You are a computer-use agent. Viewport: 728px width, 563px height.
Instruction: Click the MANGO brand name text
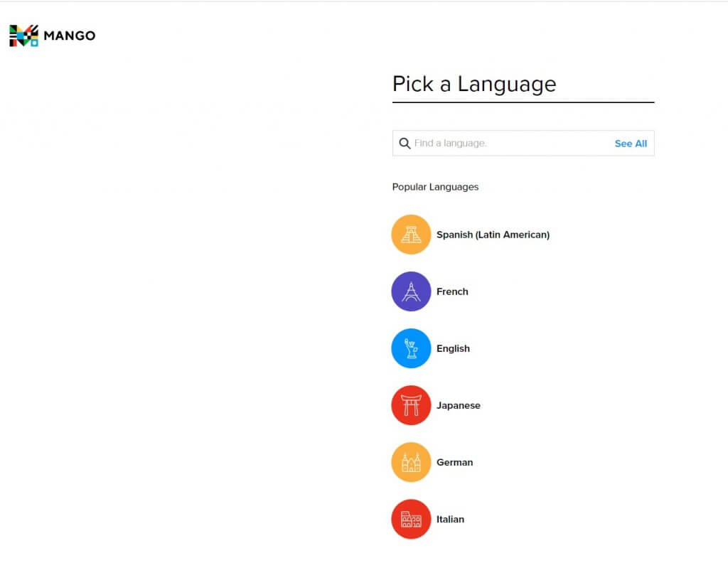click(x=69, y=33)
